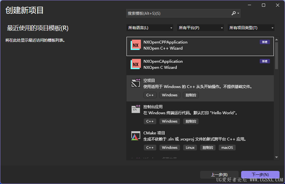Click the template list scrollbar thumb

(276, 56)
